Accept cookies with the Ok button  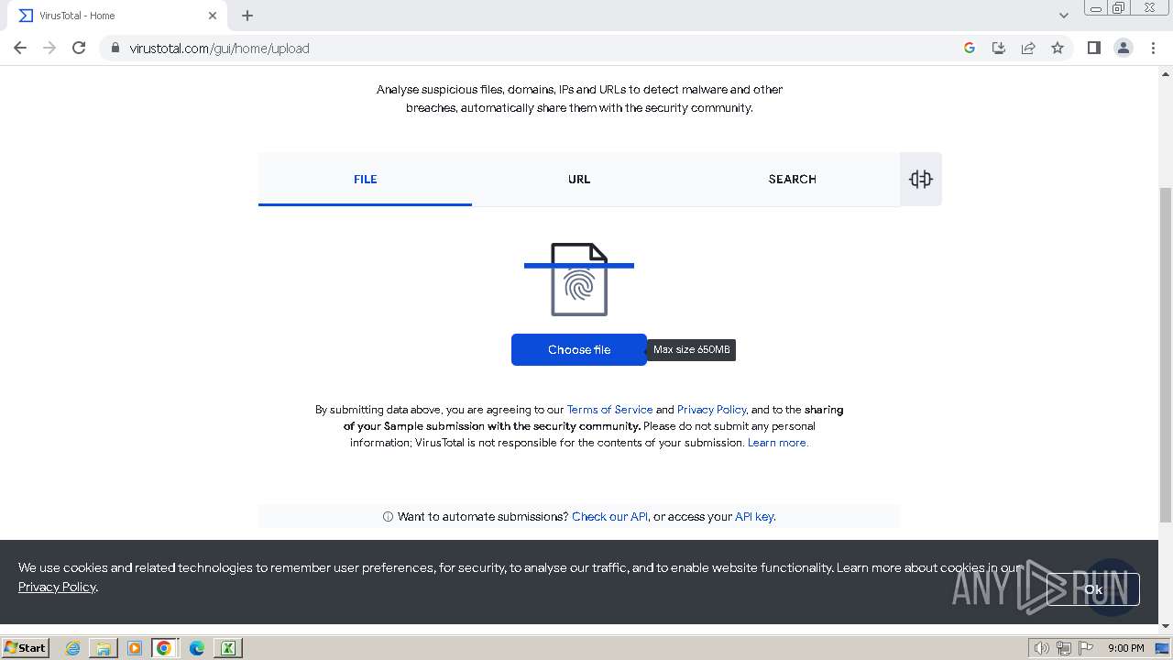(x=1093, y=589)
